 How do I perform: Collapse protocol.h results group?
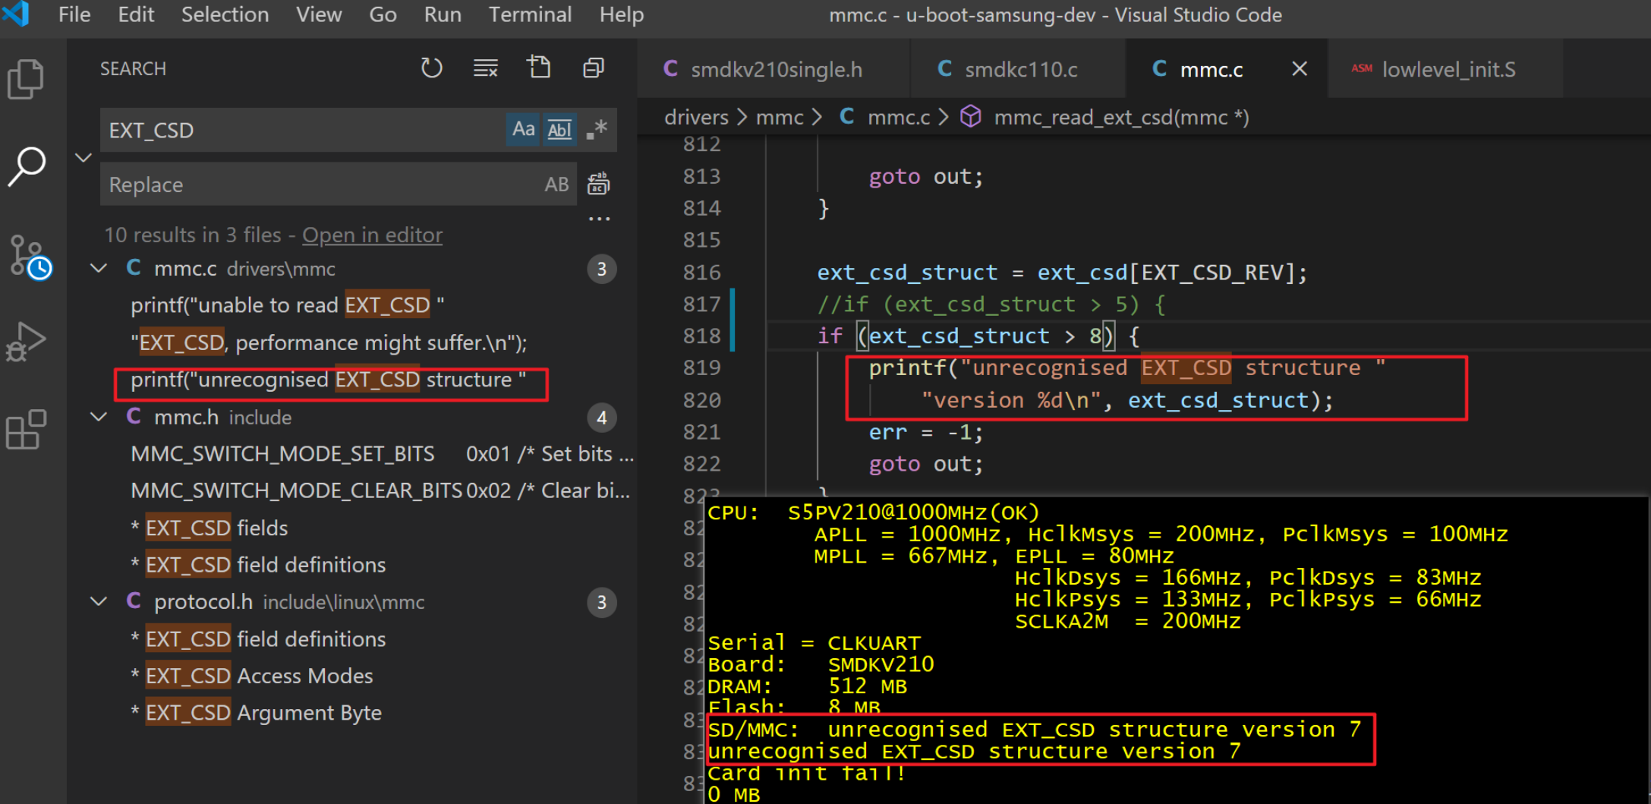tap(99, 602)
